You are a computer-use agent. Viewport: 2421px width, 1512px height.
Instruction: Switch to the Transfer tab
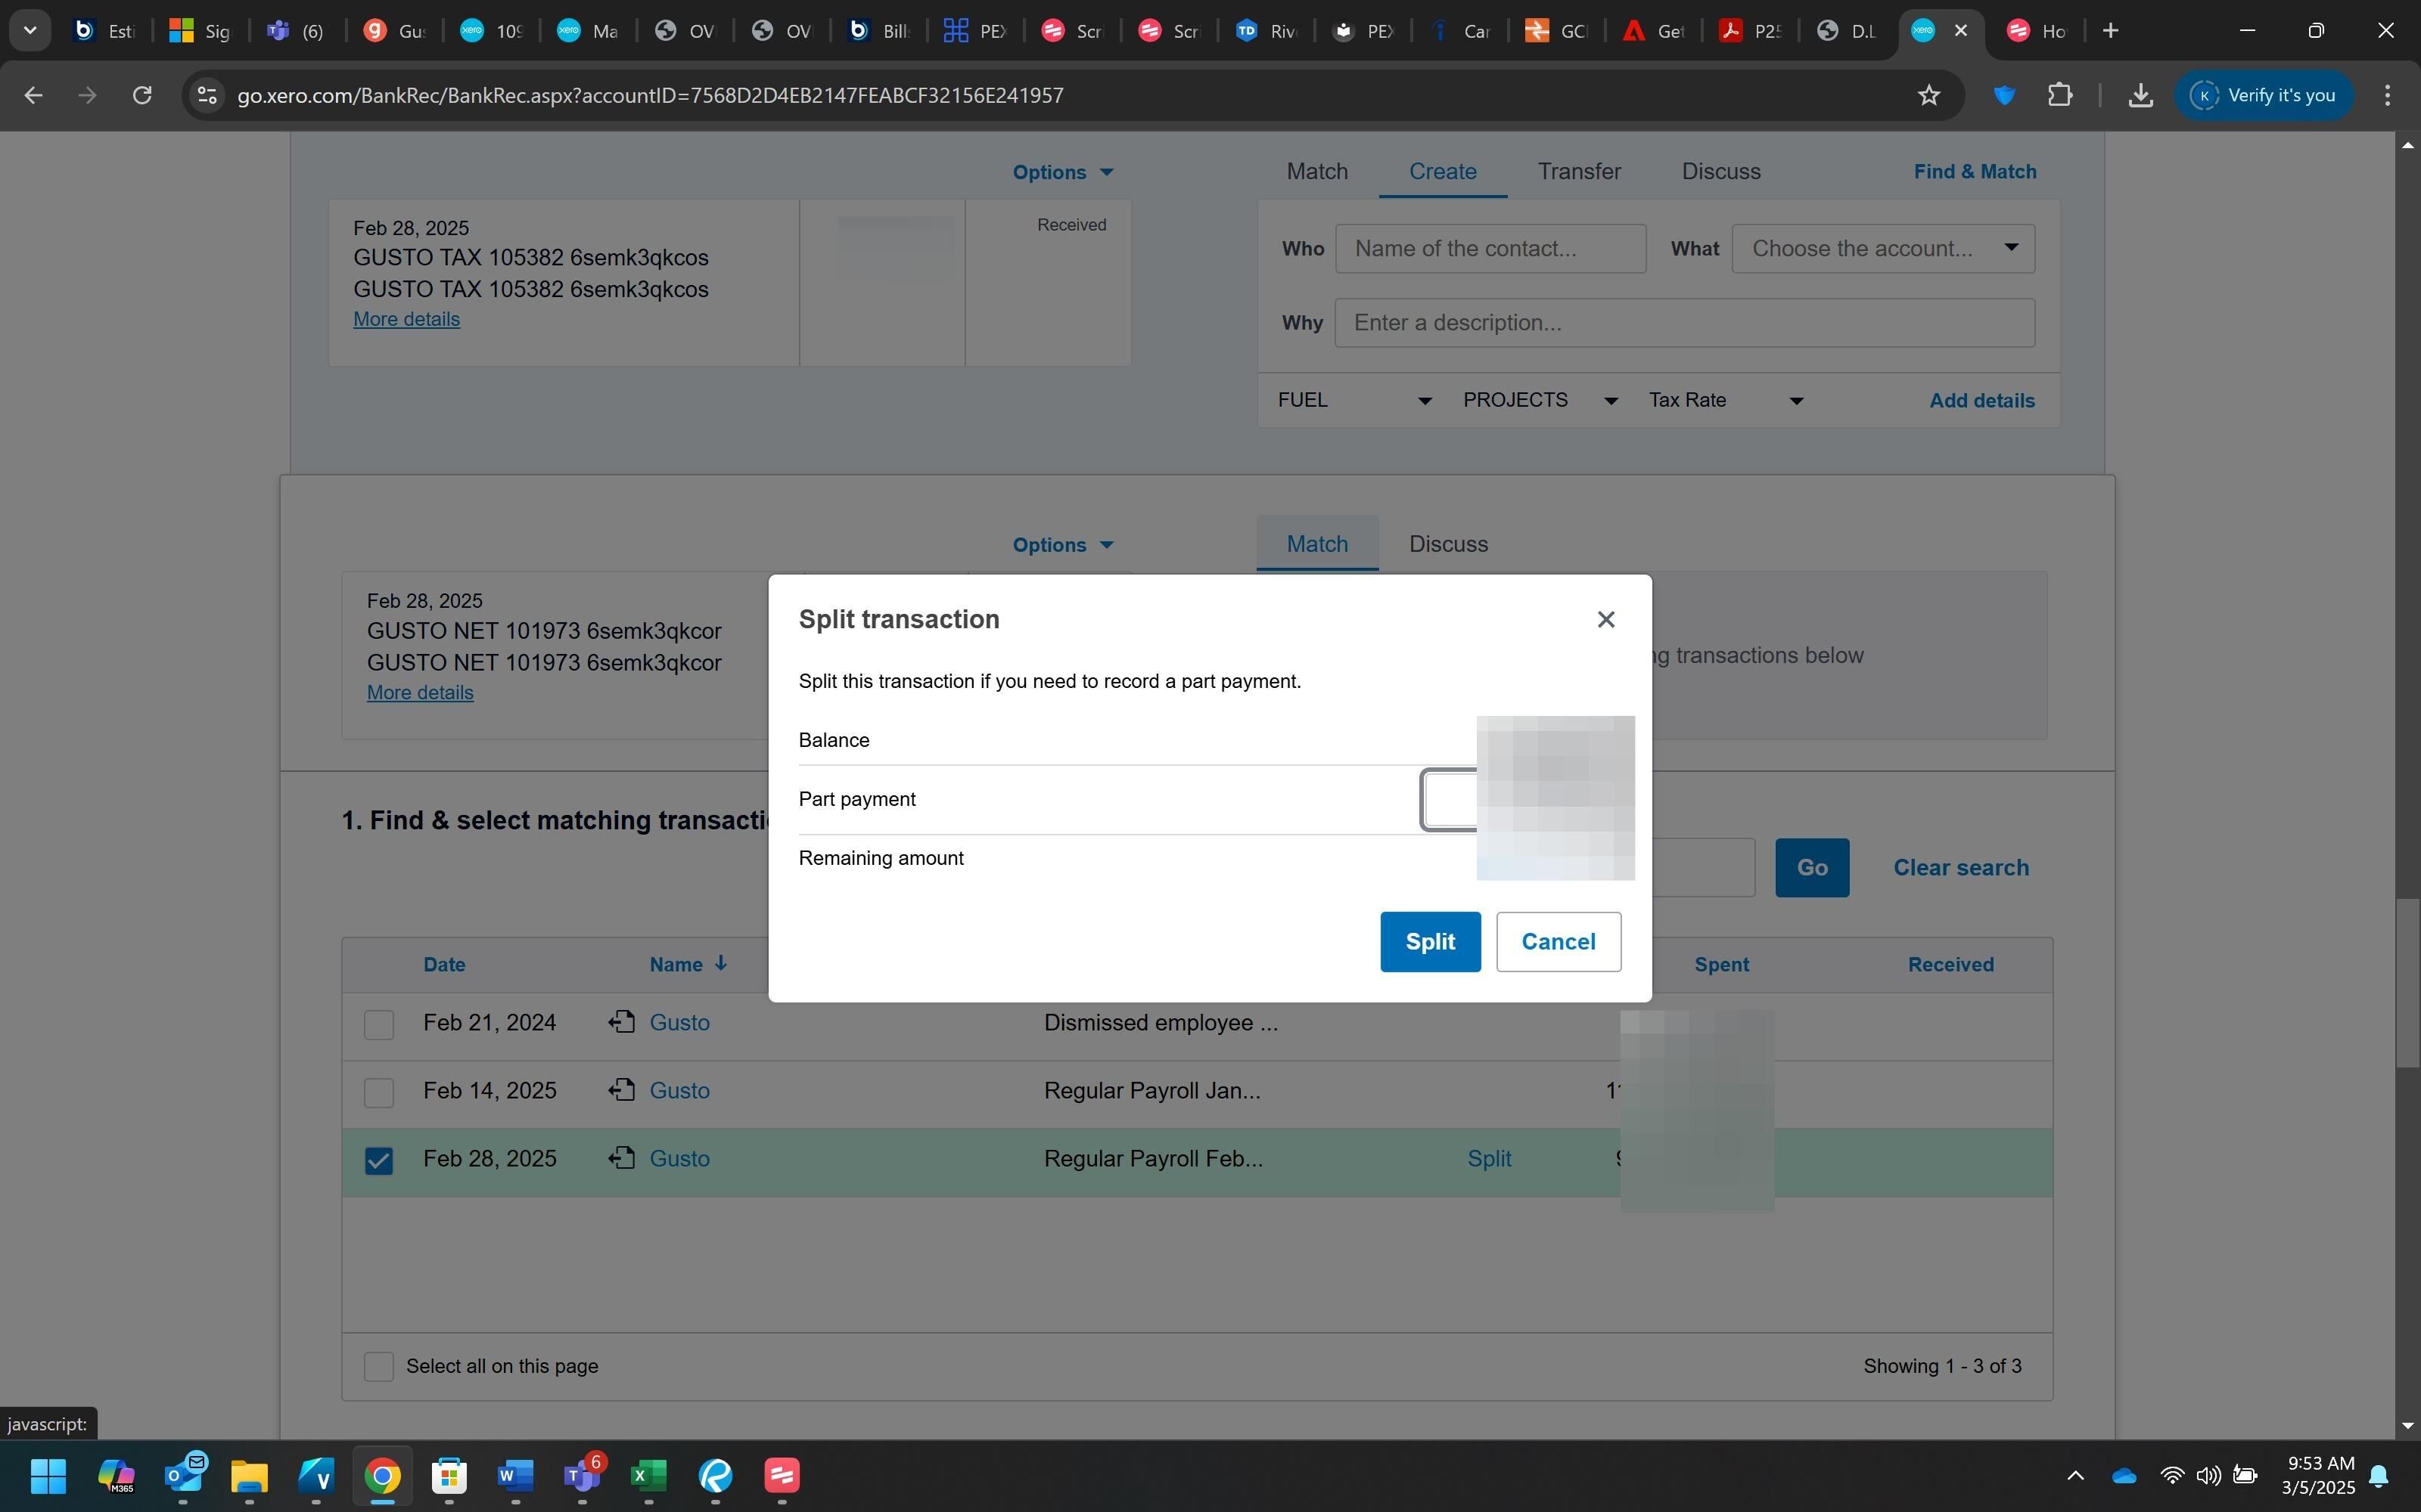tap(1579, 171)
